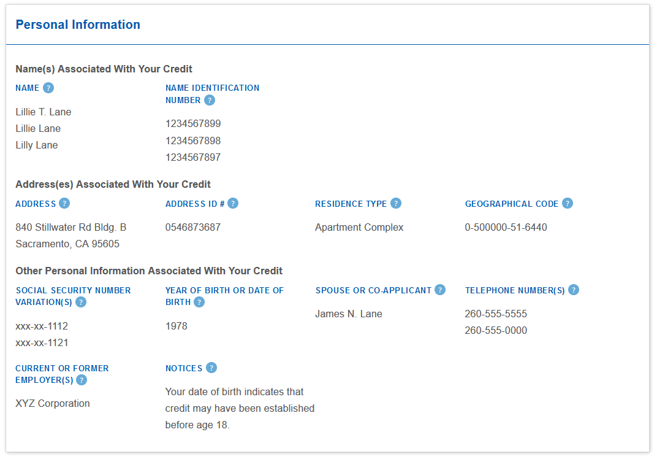Show help for Current or Former Employer(s)

pos(82,380)
